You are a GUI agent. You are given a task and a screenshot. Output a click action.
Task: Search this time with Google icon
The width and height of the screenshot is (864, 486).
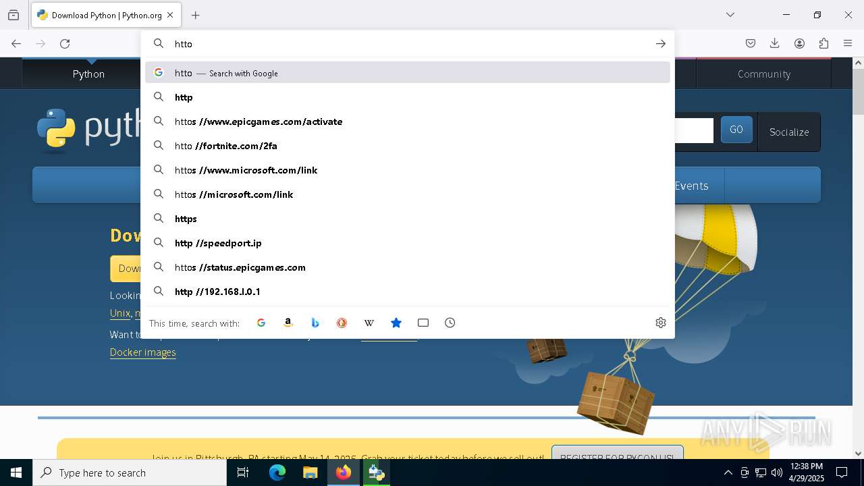(261, 323)
